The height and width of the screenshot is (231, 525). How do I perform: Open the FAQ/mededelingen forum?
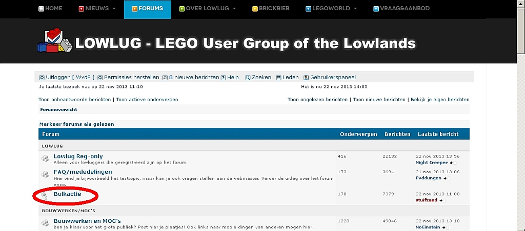pyautogui.click(x=83, y=172)
